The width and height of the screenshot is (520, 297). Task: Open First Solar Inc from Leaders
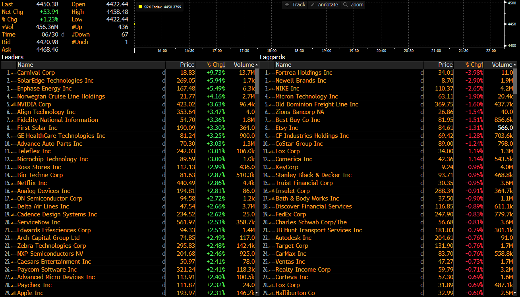[x=37, y=128]
